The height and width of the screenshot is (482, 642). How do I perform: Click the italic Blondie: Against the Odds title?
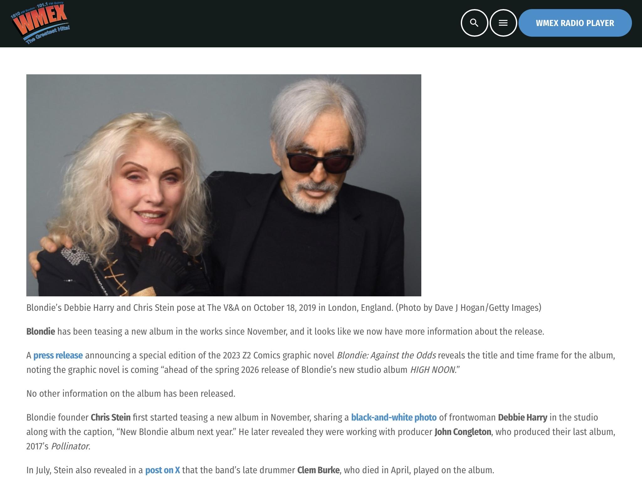pos(386,355)
